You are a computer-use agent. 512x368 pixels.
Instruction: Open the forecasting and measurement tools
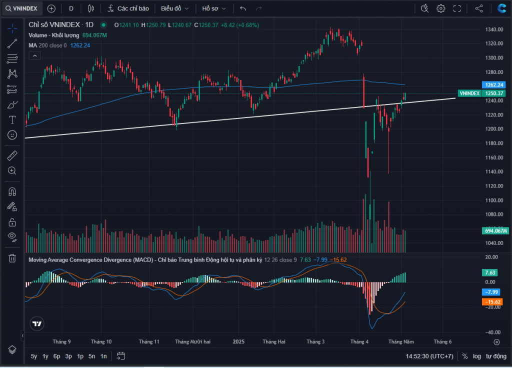click(12, 89)
